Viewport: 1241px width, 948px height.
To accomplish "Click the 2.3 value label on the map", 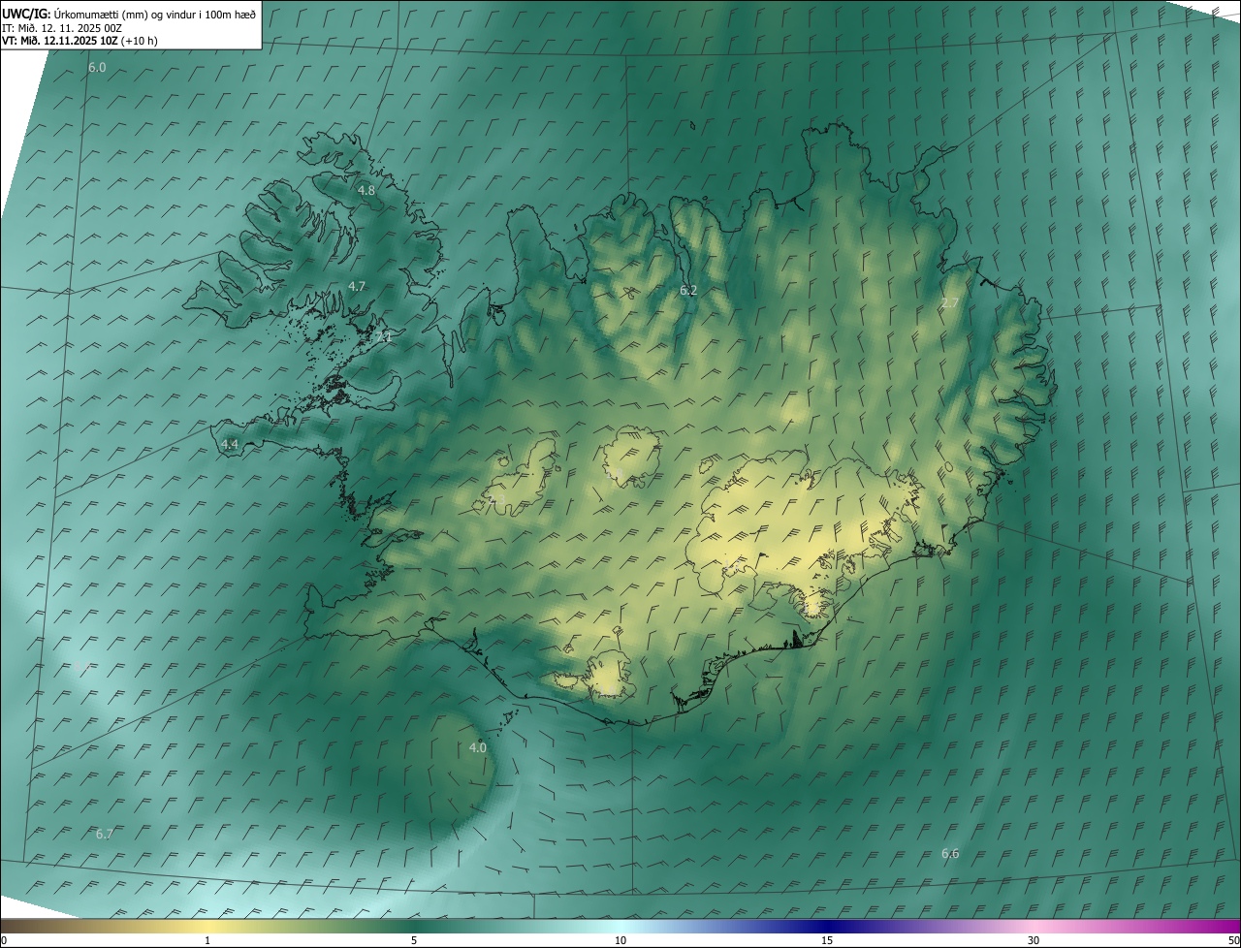I will click(x=497, y=499).
